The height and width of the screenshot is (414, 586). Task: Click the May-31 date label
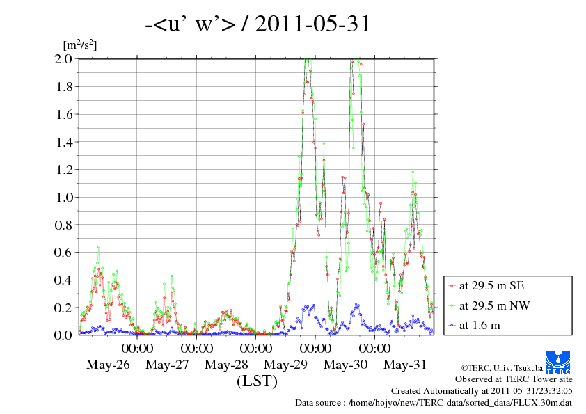click(405, 365)
